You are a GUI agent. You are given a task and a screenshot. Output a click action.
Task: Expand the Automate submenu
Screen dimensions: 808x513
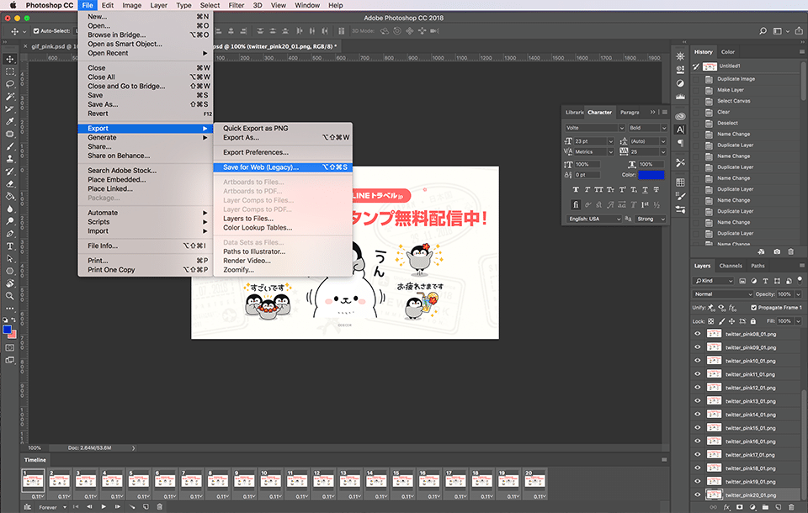146,213
